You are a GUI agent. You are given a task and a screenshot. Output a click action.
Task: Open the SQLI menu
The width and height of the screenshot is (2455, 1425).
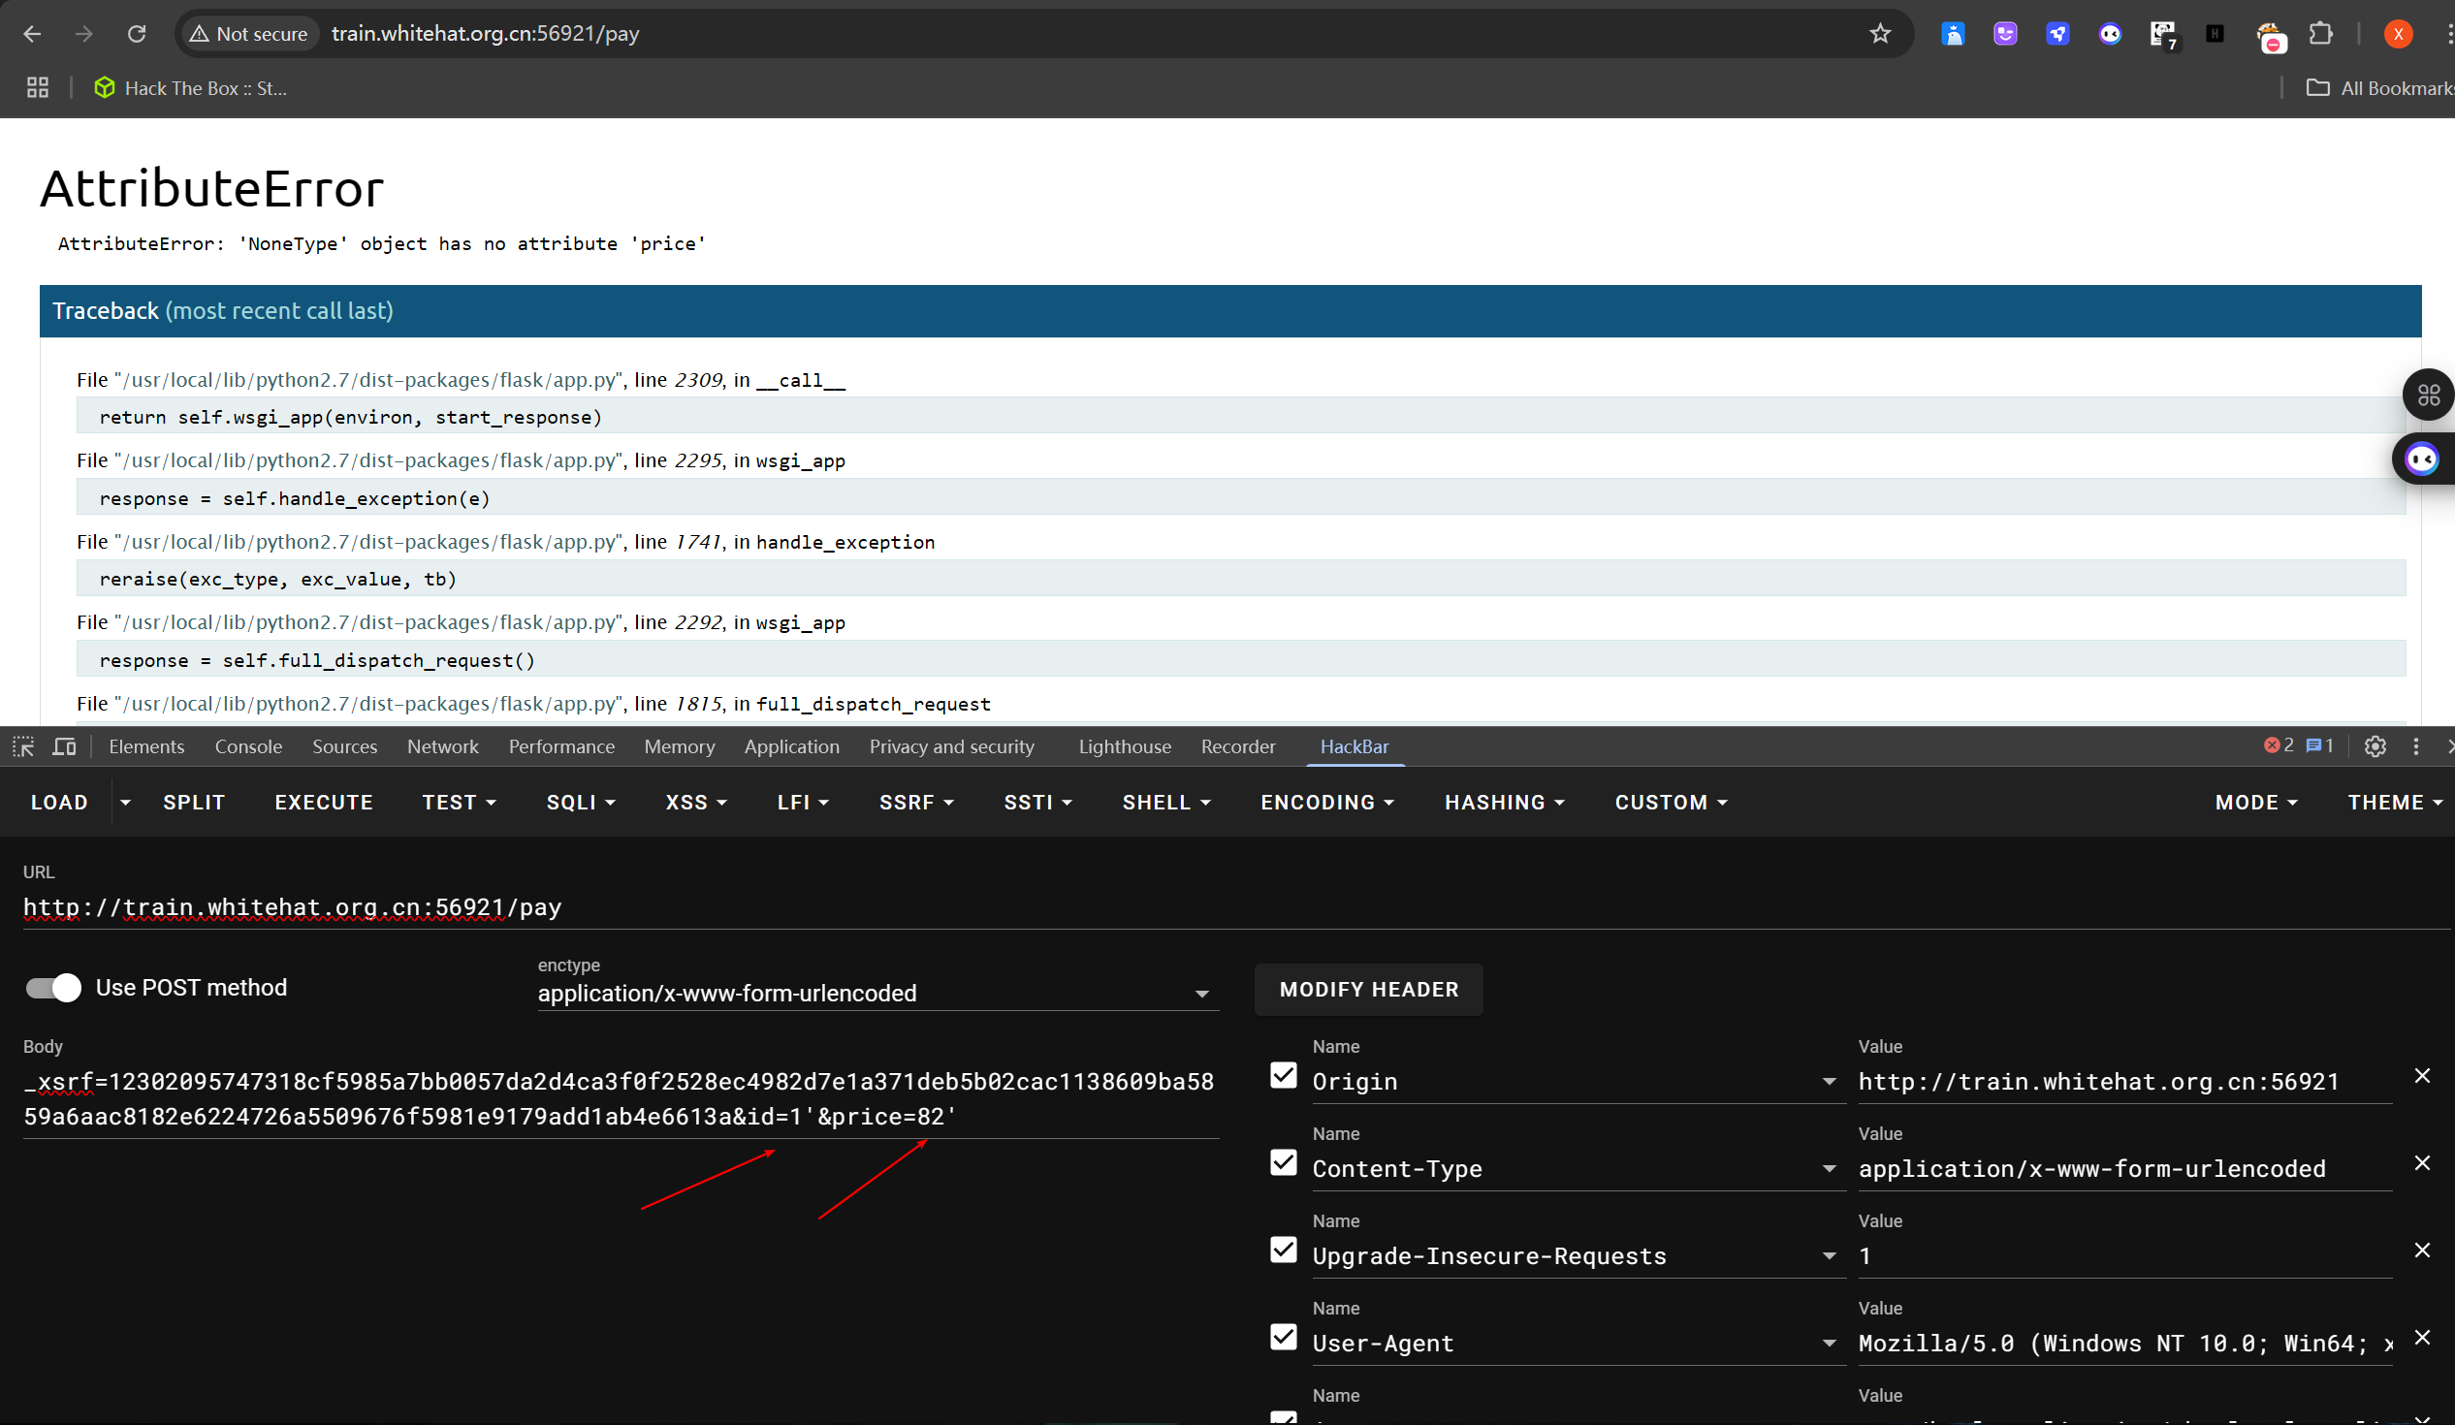581,802
